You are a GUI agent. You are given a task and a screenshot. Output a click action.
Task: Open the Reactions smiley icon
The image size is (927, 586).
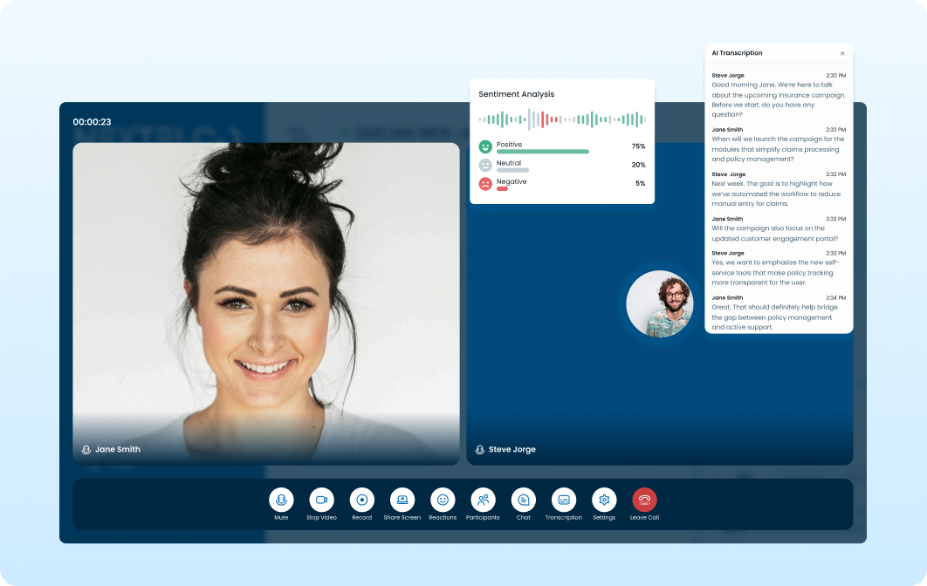click(443, 500)
